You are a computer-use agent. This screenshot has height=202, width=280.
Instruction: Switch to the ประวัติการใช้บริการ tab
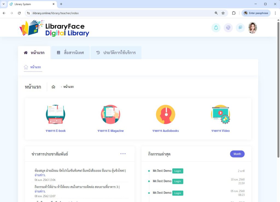(116, 53)
